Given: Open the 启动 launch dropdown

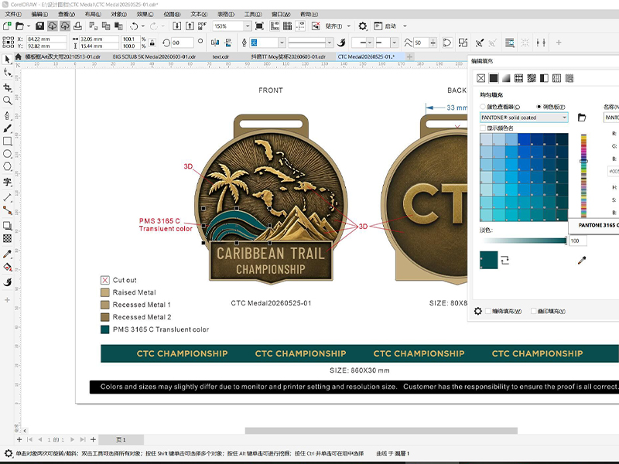Looking at the screenshot, I should tap(404, 26).
